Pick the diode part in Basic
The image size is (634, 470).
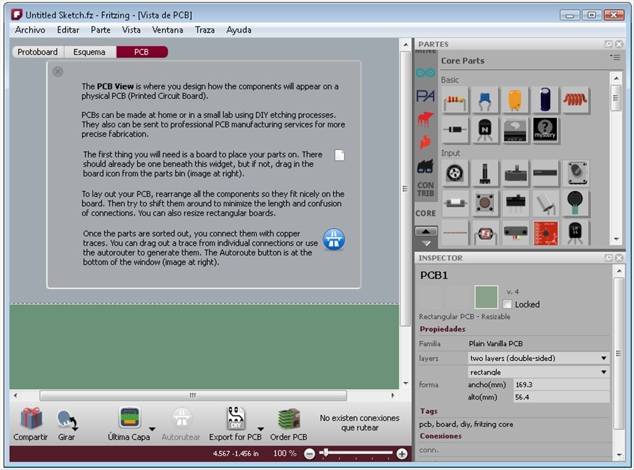[x=455, y=130]
